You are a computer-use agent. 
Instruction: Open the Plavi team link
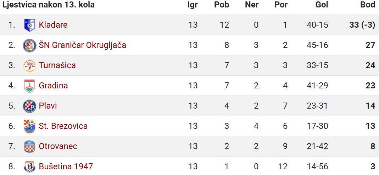48,106
